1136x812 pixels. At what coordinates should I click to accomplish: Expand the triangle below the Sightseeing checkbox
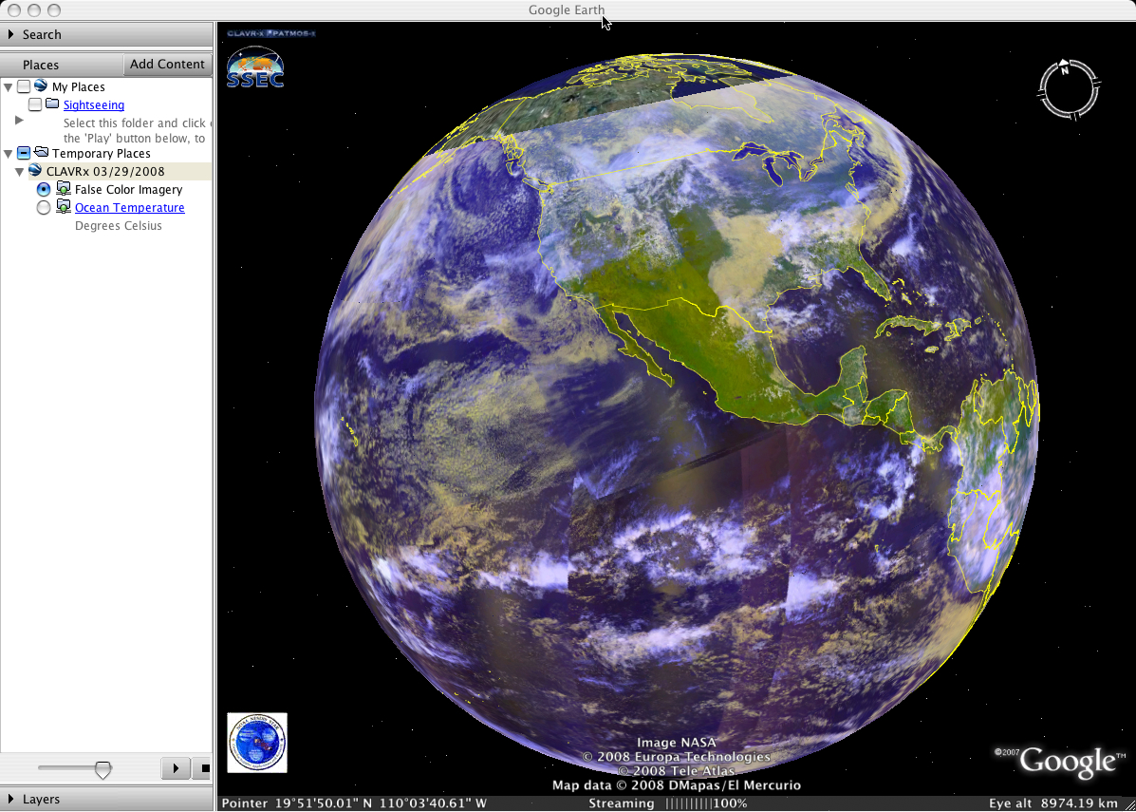(x=20, y=121)
